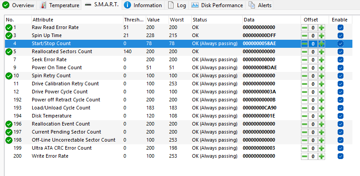Screen dimensions: 360x176
Task: Click data value 00000000CA90
Action: click(x=259, y=108)
